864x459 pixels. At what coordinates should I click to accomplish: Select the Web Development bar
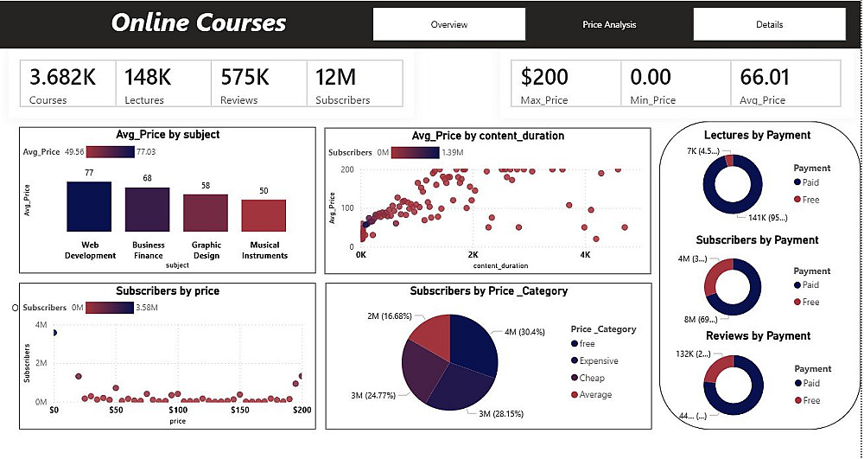pyautogui.click(x=89, y=207)
